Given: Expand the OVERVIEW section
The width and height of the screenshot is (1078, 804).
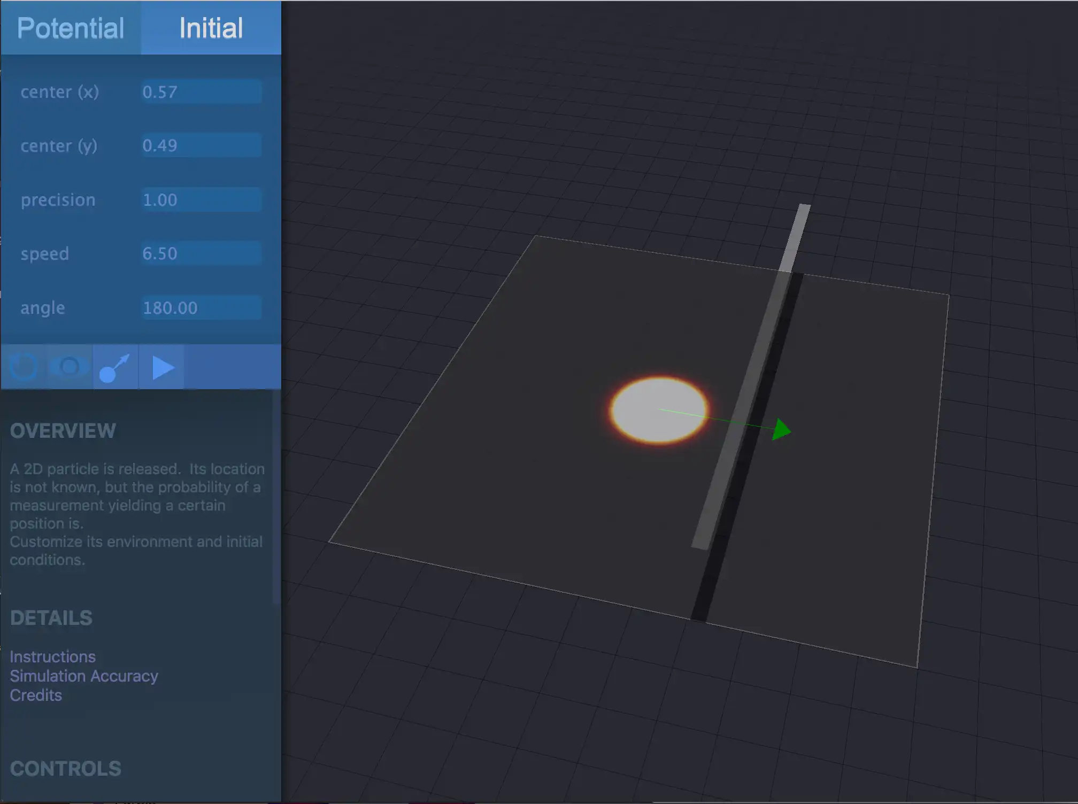Looking at the screenshot, I should 63,431.
